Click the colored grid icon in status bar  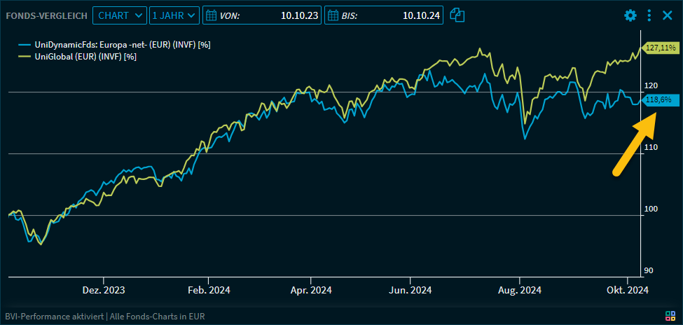click(670, 315)
